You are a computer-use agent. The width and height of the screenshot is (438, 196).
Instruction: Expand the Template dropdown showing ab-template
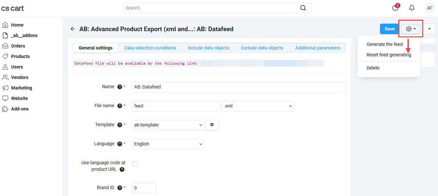point(168,125)
